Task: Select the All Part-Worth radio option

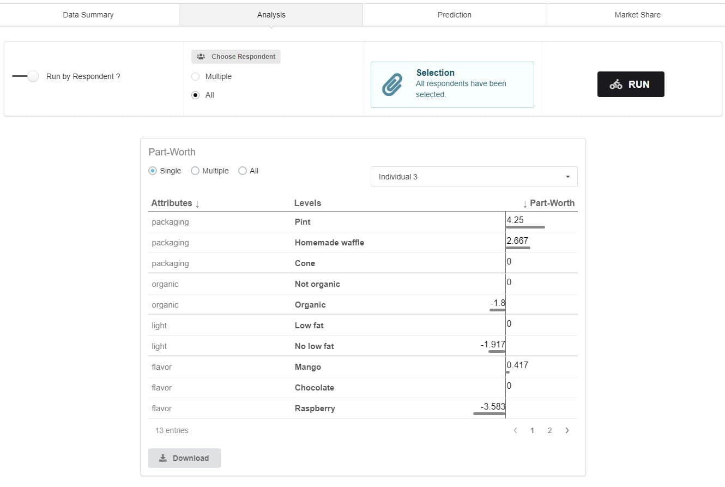Action: coord(243,171)
